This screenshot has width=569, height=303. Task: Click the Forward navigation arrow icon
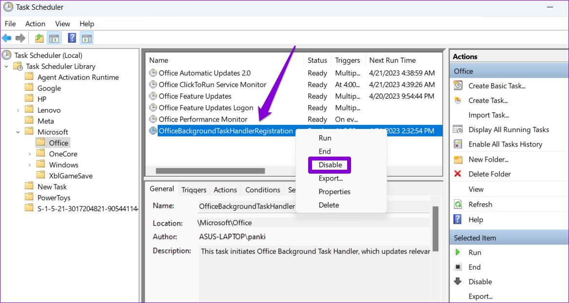(x=20, y=37)
